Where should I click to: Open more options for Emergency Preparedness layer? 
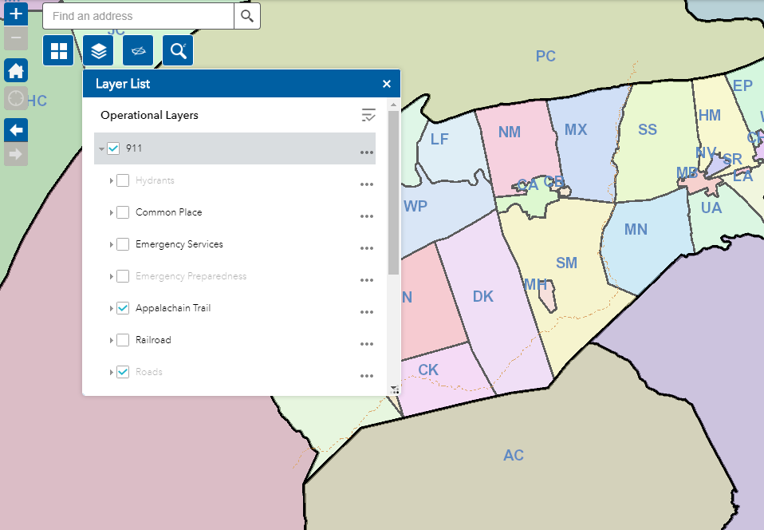pos(366,280)
